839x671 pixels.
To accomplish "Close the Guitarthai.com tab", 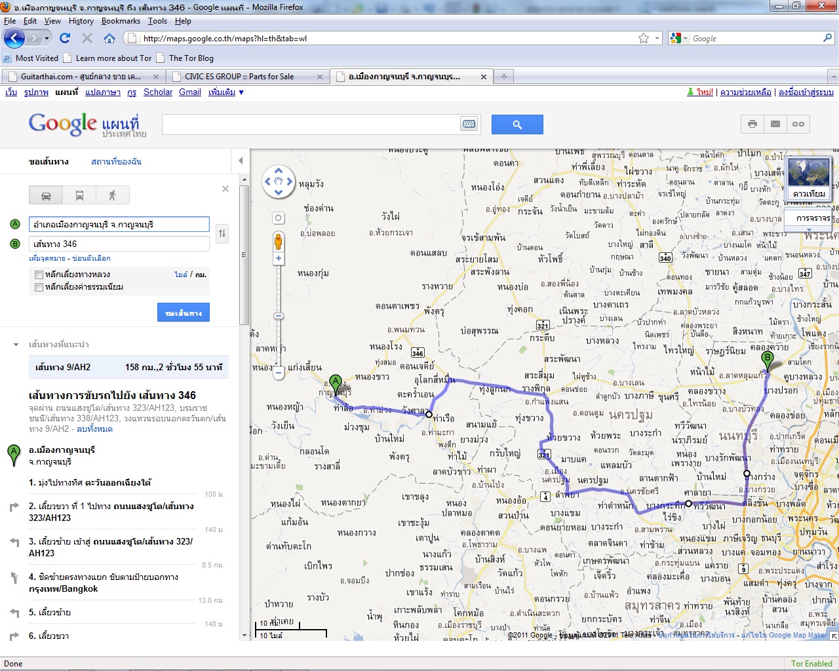I will 156,77.
